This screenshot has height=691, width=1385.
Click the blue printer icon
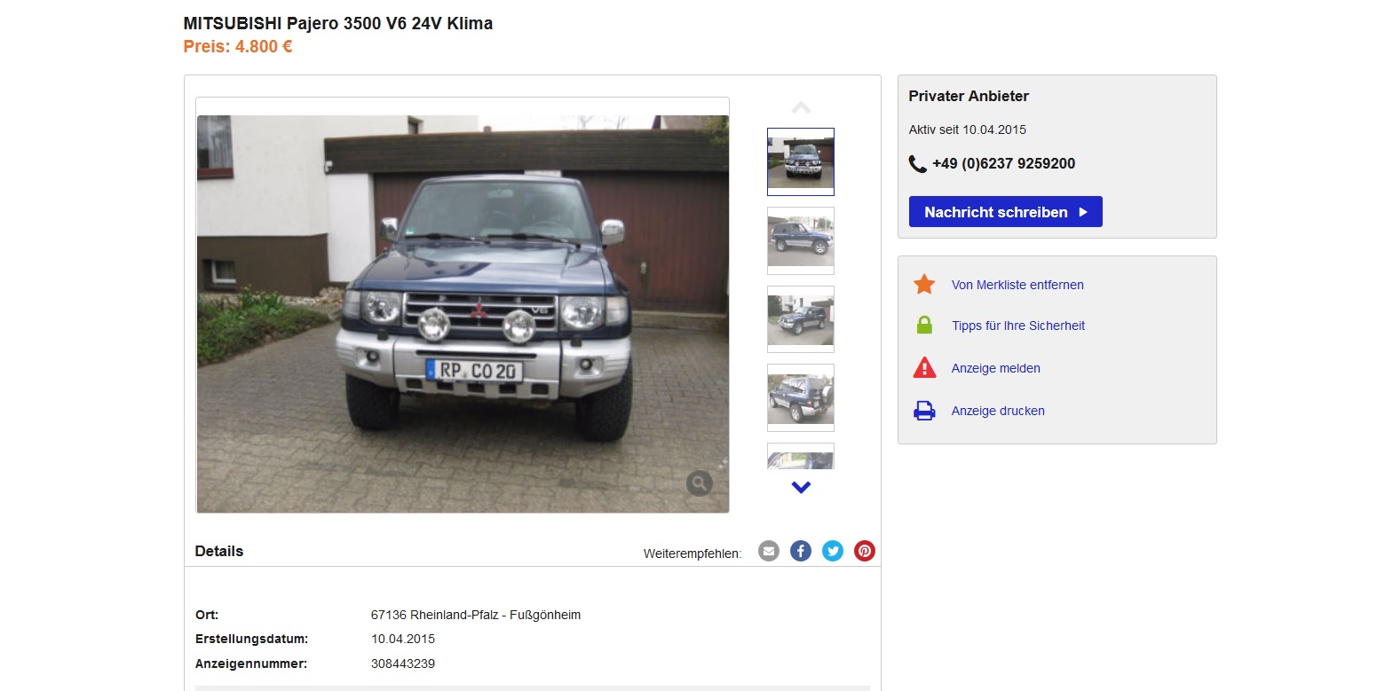(924, 411)
